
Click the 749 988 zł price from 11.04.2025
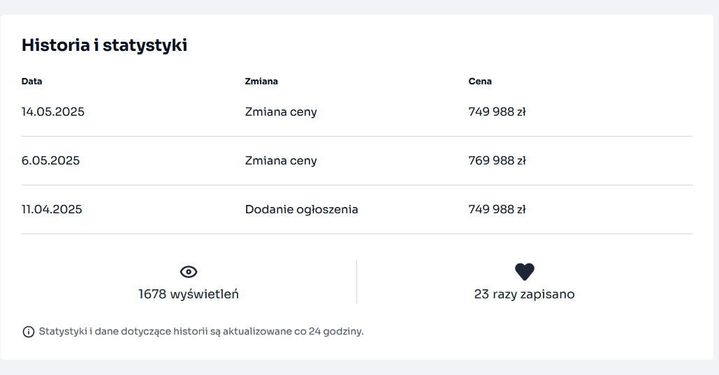pyautogui.click(x=497, y=209)
